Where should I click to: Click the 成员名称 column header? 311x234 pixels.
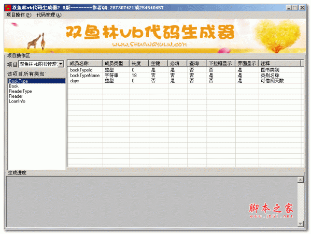click(85, 63)
